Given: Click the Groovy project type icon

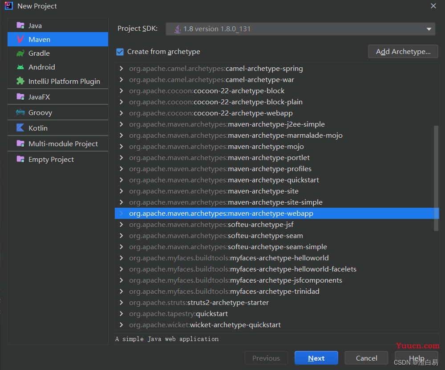Looking at the screenshot, I should click(x=20, y=112).
